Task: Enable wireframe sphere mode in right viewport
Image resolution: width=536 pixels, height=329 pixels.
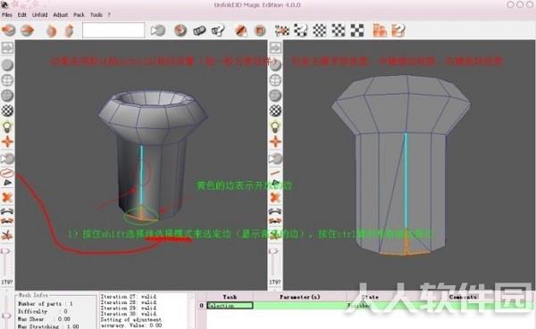Action: pyautogui.click(x=275, y=80)
